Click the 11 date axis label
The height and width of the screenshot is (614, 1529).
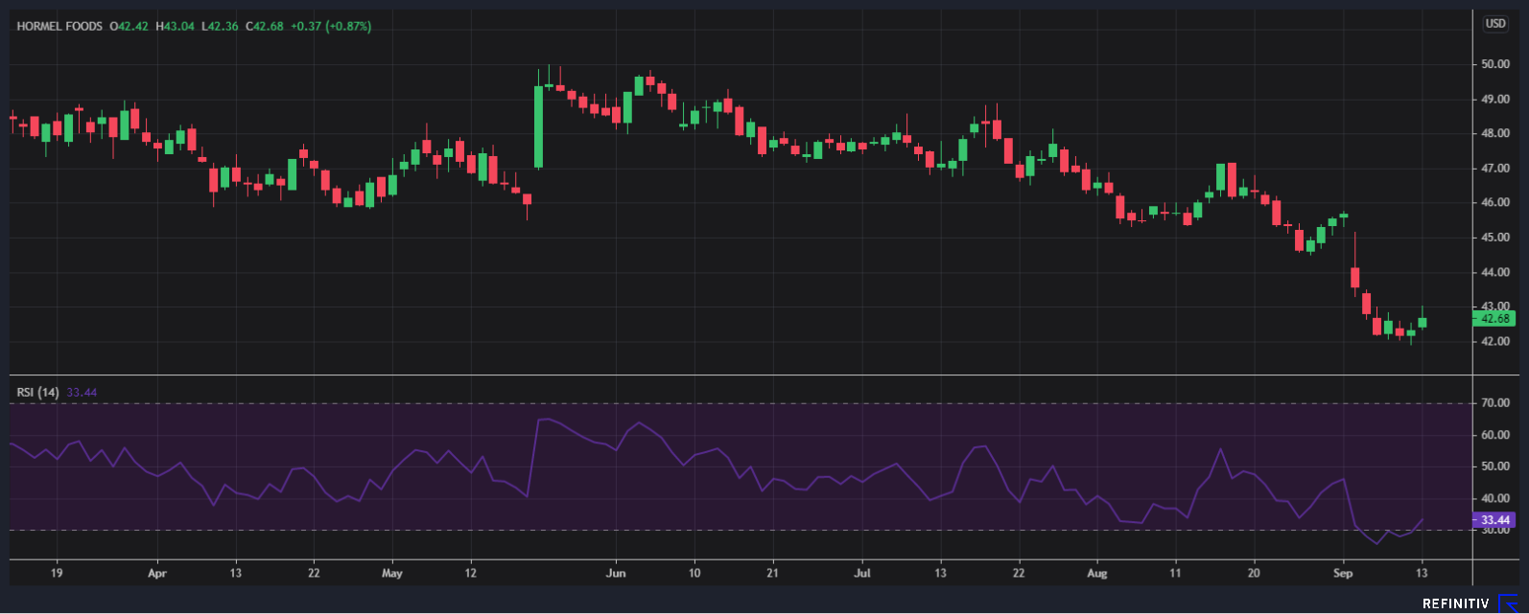pyautogui.click(x=1175, y=573)
